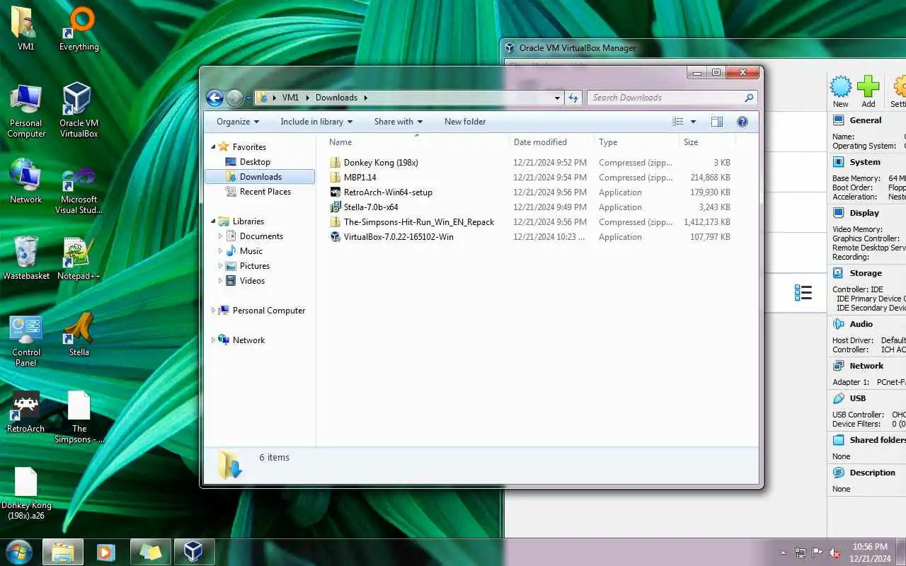Click the VirtualBox machine list menu icon
The width and height of the screenshot is (906, 566).
803,292
